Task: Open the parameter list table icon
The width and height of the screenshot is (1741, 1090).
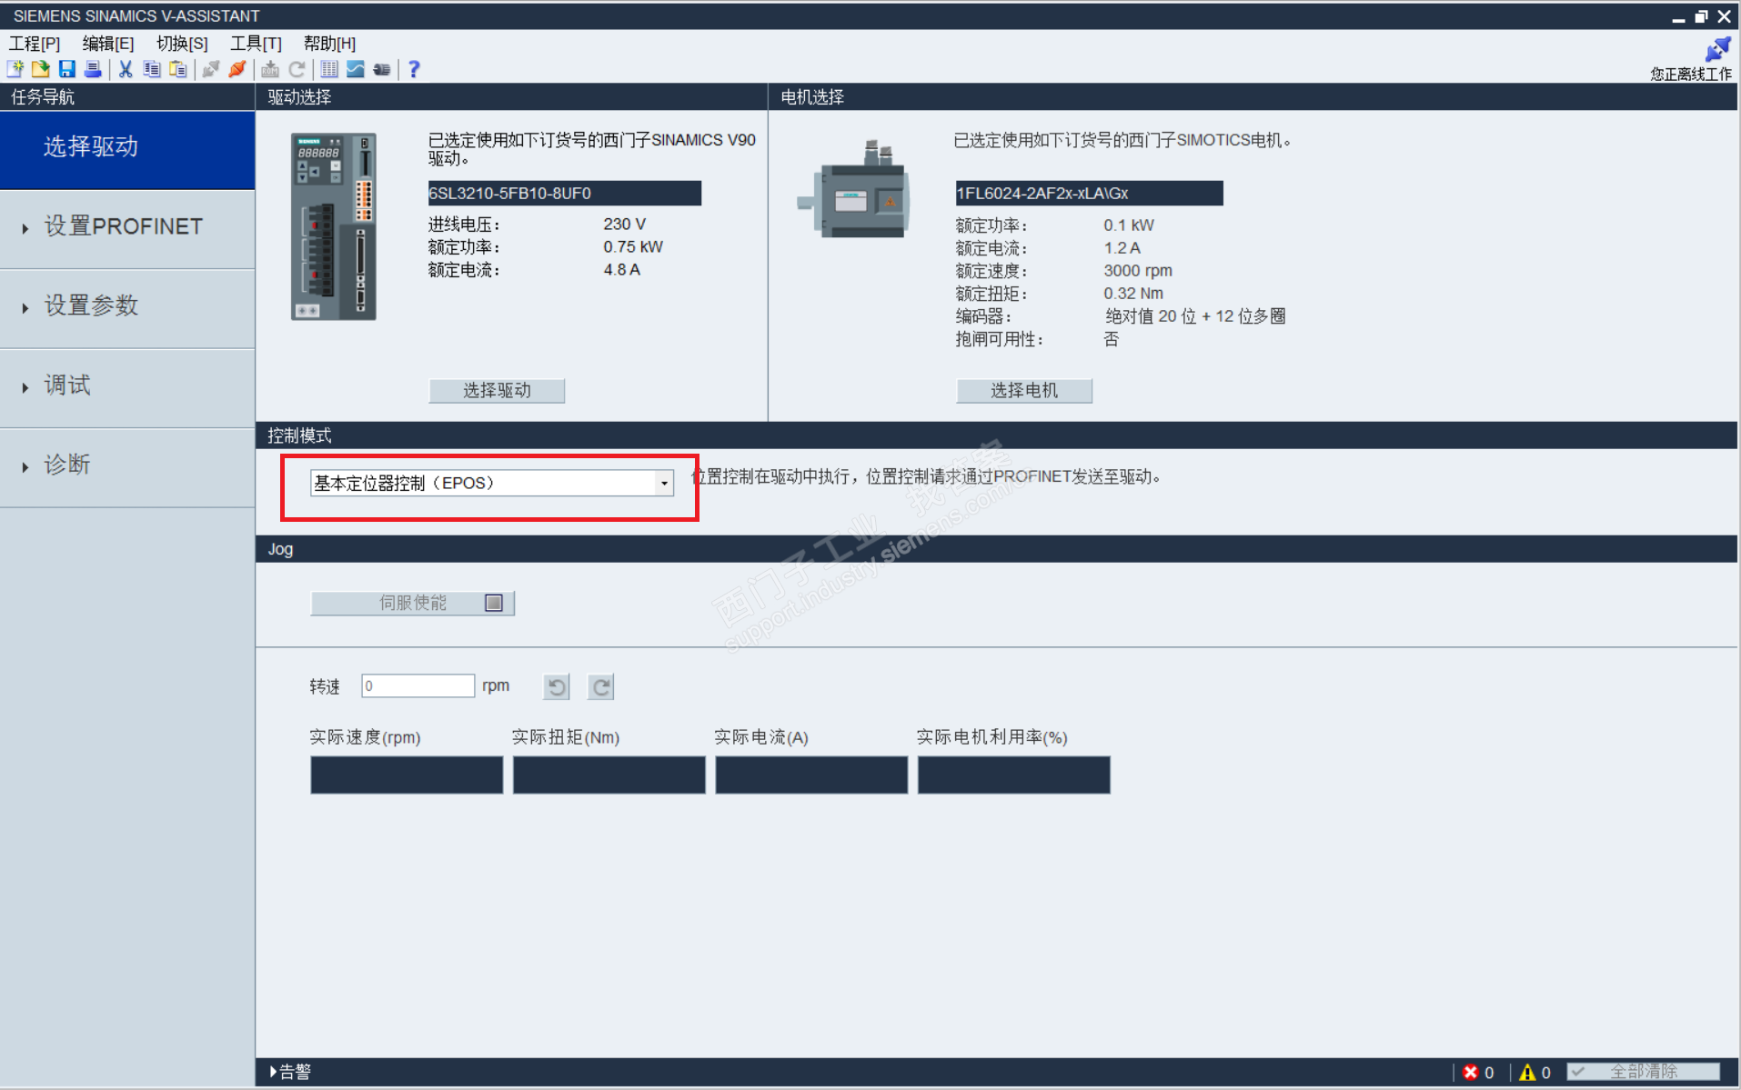Action: coord(329,69)
